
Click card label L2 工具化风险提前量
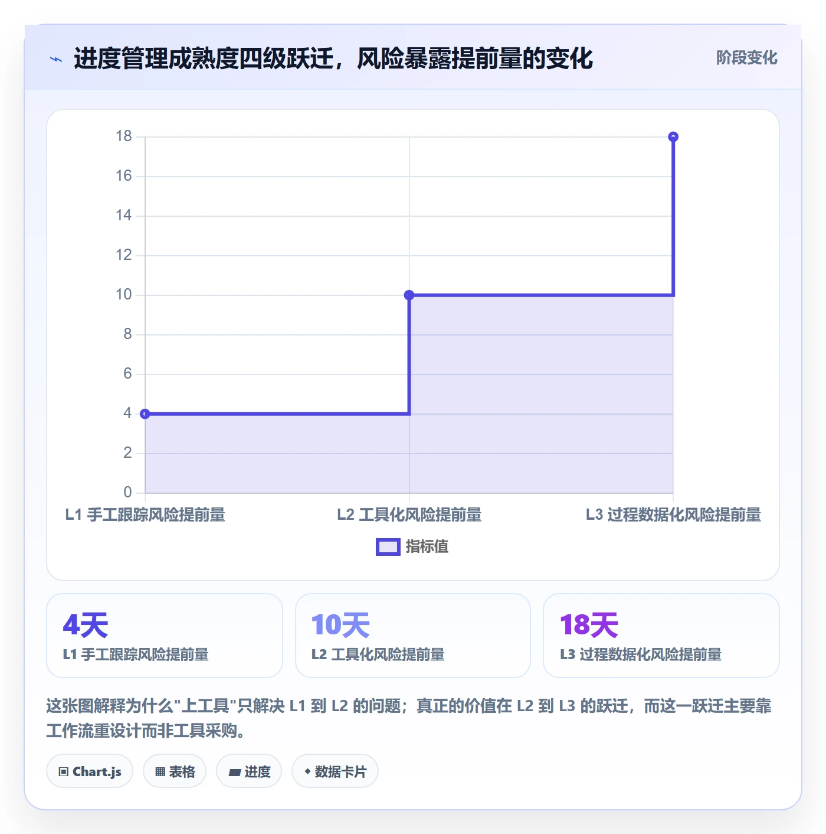(378, 654)
